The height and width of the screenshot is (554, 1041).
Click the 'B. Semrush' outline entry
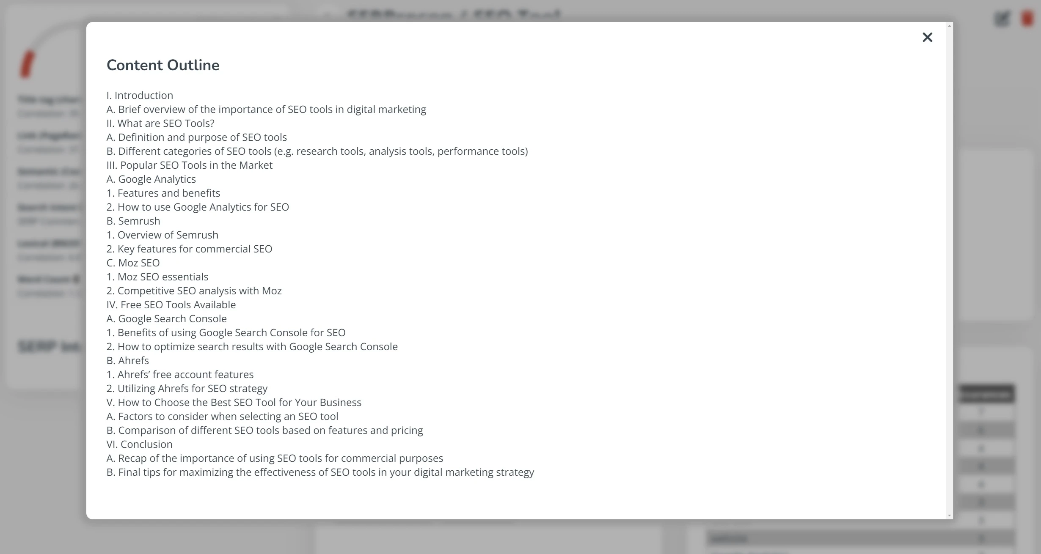(133, 221)
